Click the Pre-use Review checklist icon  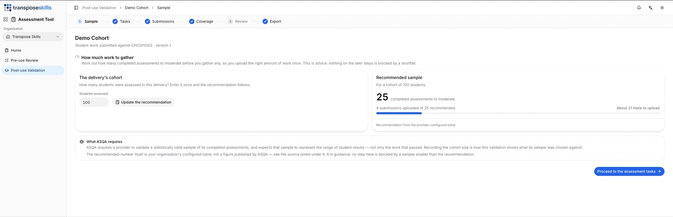point(7,60)
